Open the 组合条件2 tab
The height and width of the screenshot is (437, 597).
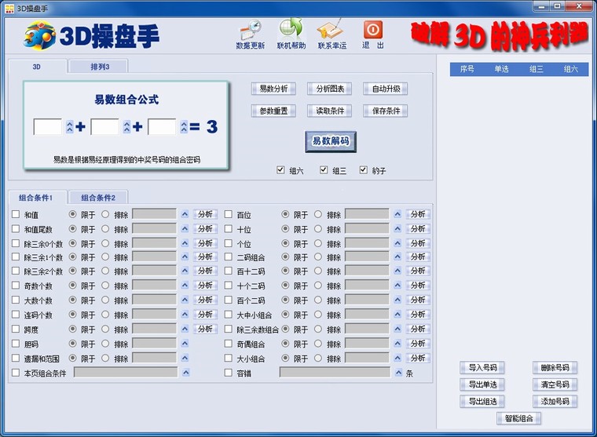tap(98, 198)
